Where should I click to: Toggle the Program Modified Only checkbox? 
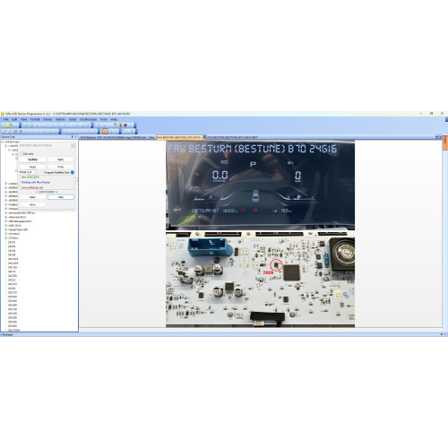point(73,173)
